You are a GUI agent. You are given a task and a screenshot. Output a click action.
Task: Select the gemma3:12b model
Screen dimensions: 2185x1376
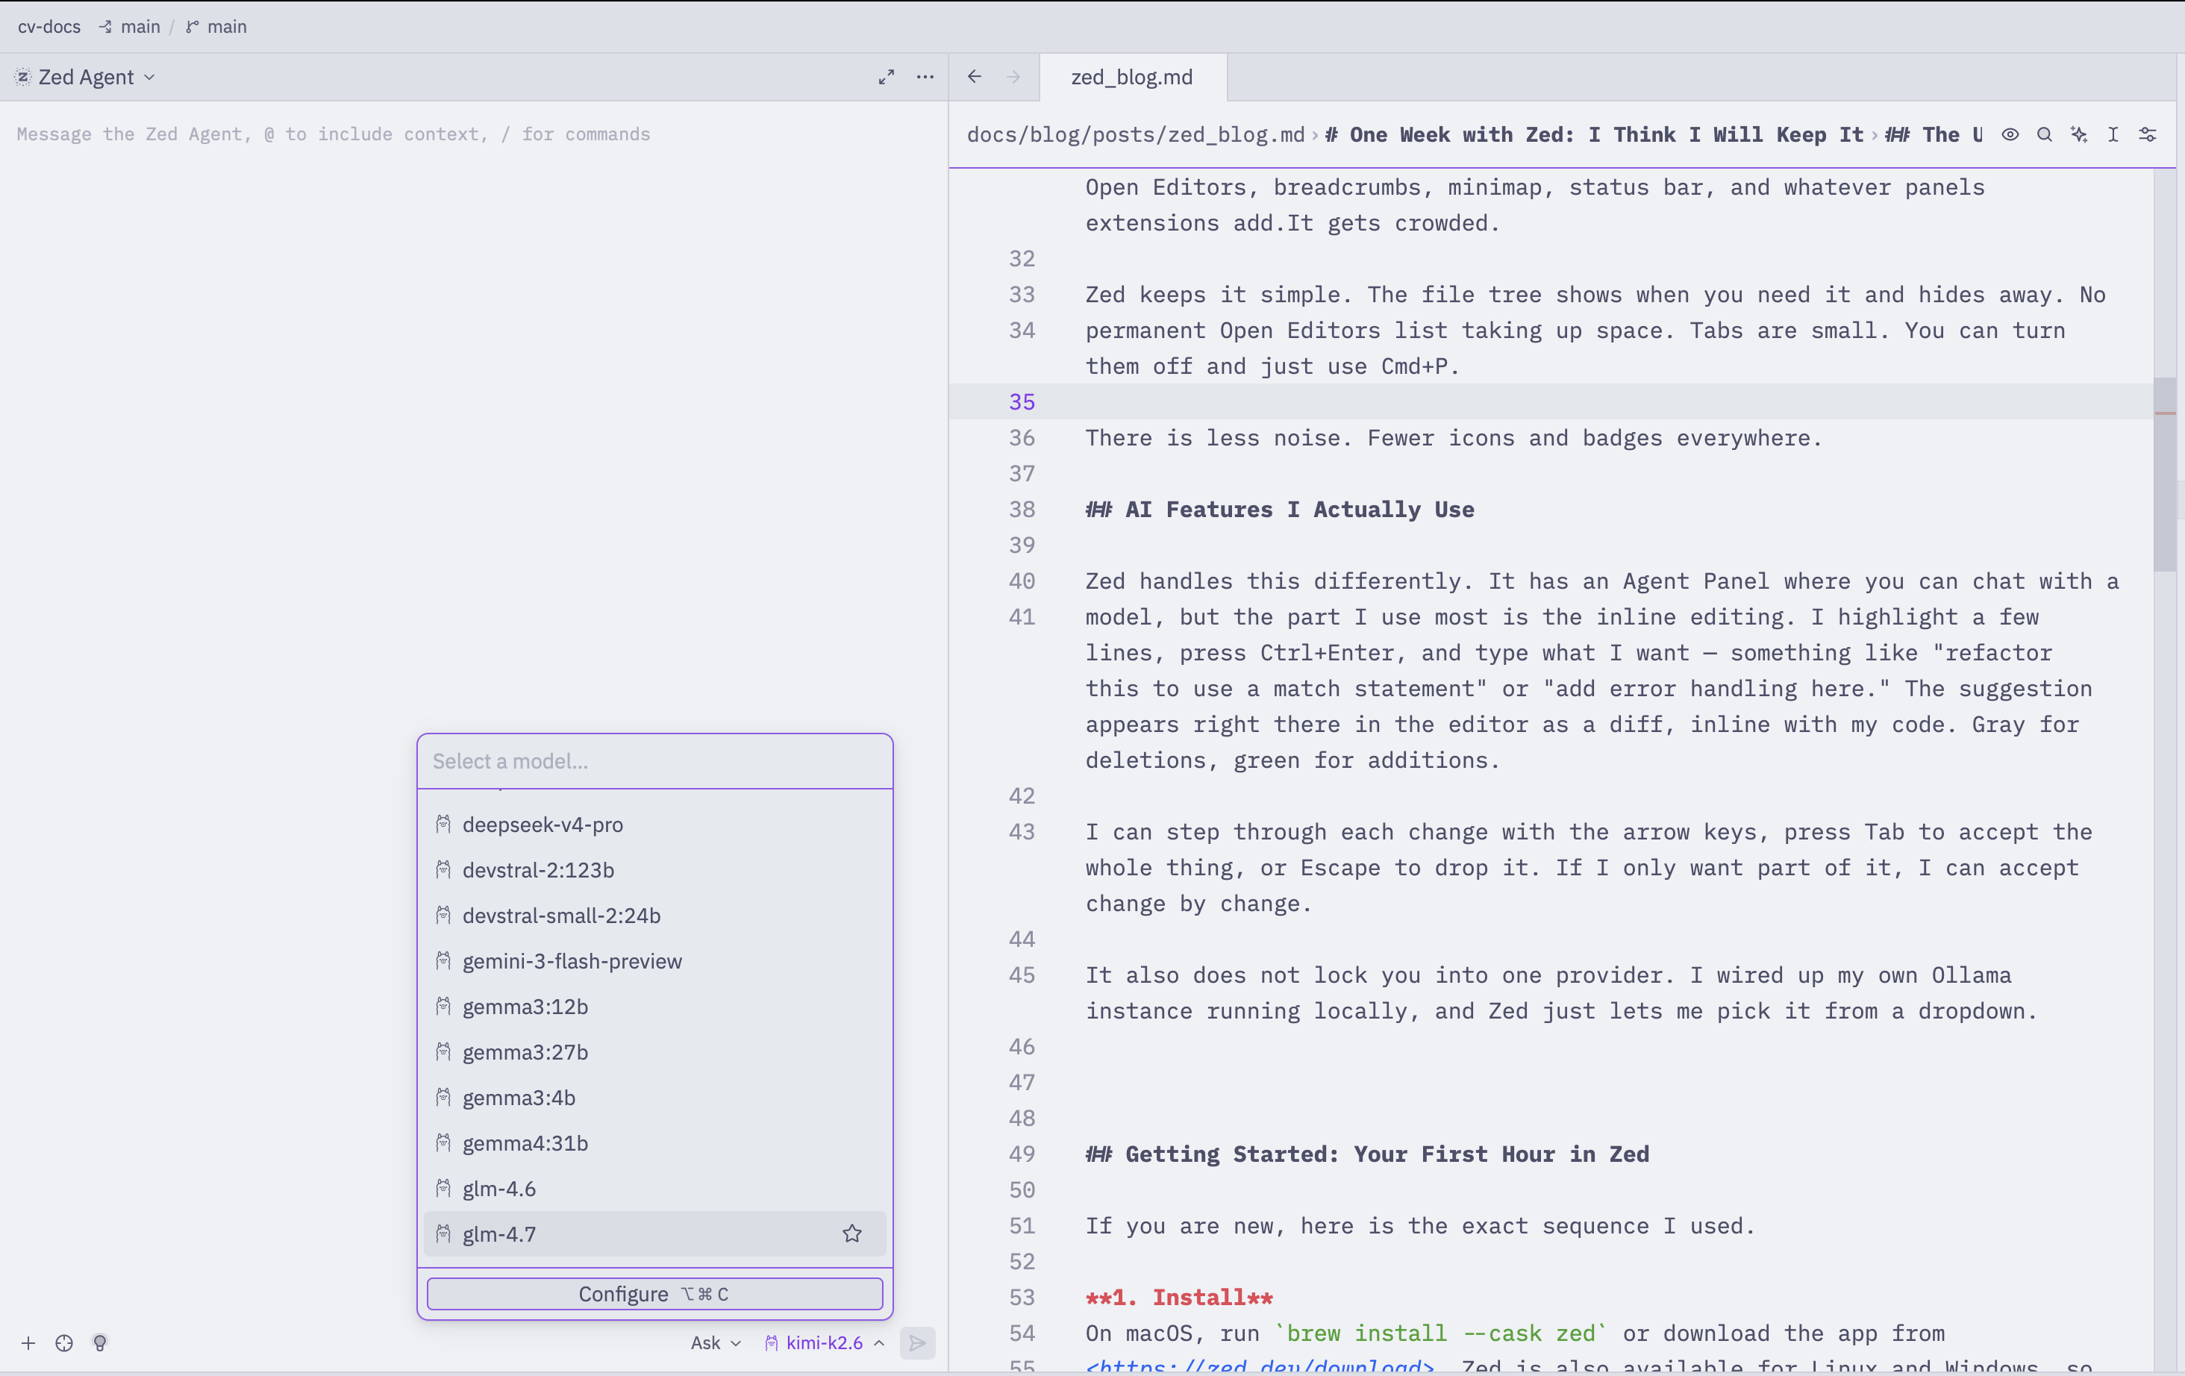tap(654, 1007)
